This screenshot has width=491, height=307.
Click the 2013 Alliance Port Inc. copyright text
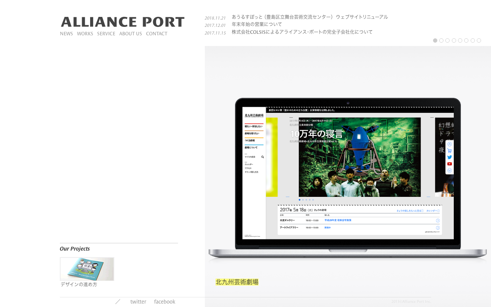411,302
